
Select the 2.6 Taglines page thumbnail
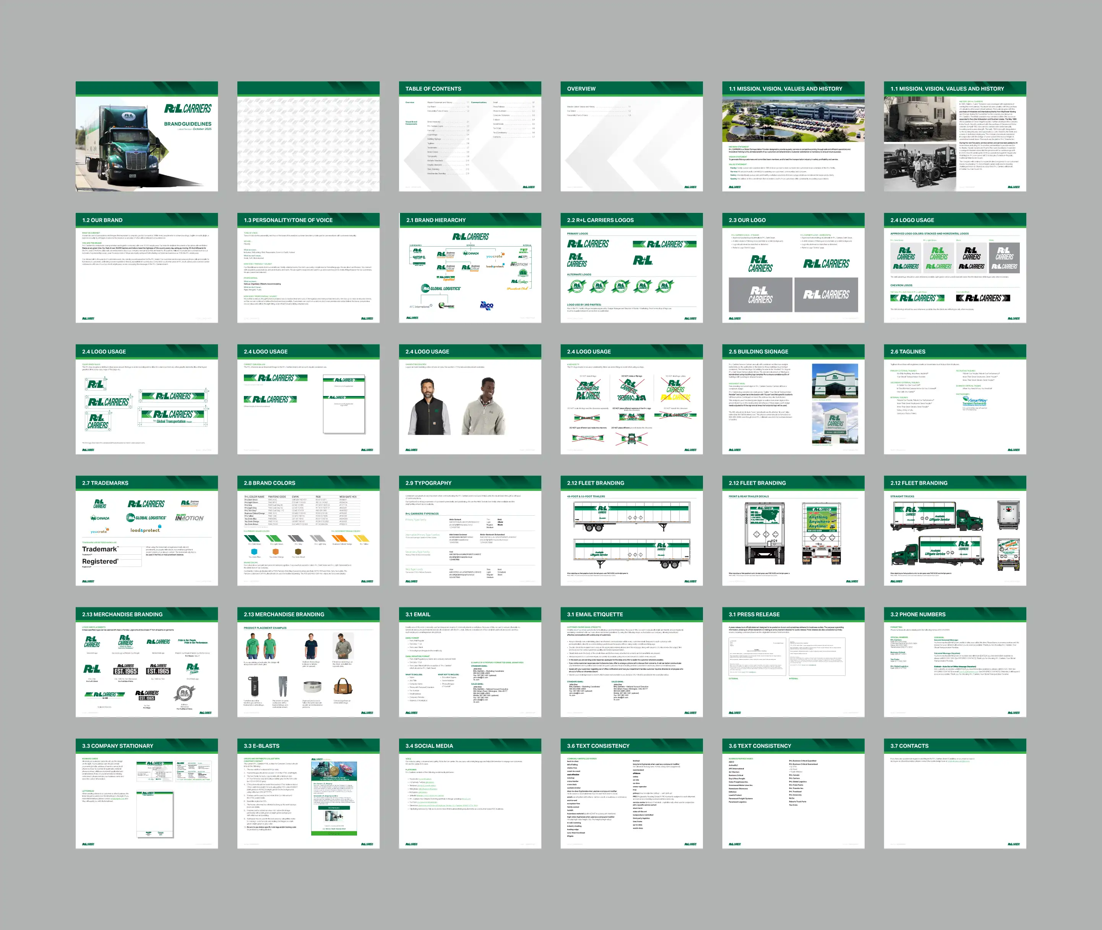click(954, 399)
